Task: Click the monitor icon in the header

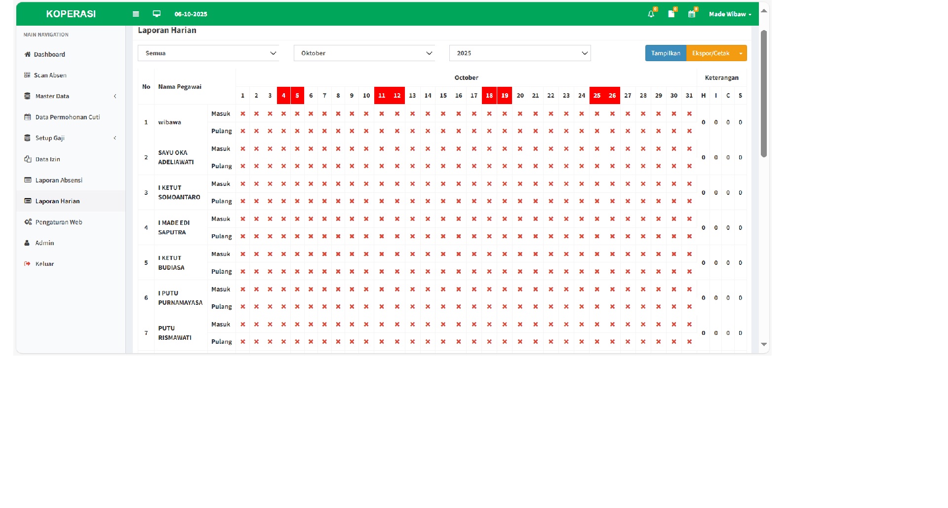Action: [157, 14]
